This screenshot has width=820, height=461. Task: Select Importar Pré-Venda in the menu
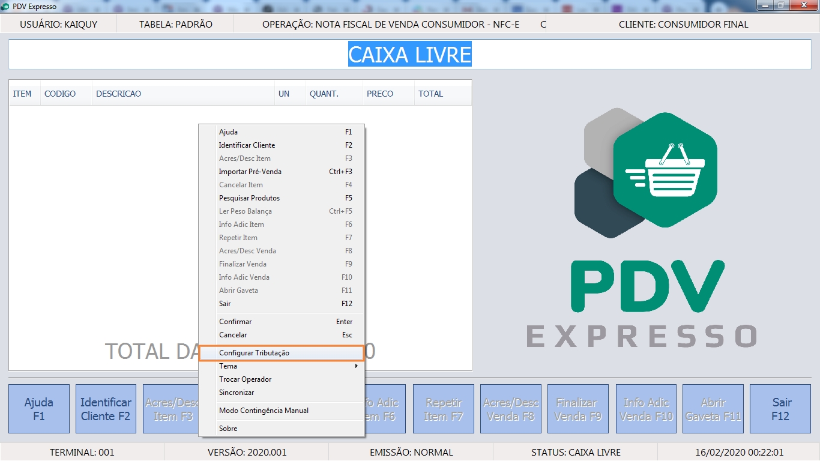point(281,172)
